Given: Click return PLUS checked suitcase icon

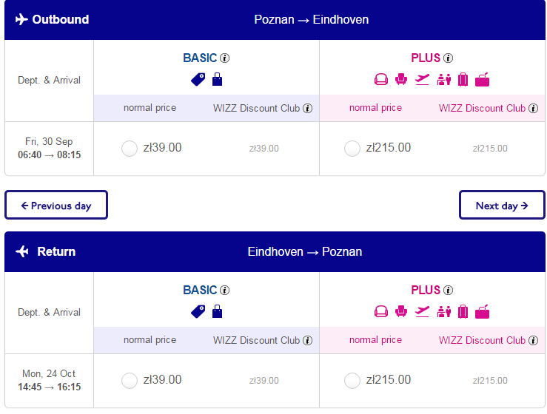Looking at the screenshot, I should point(463,311).
